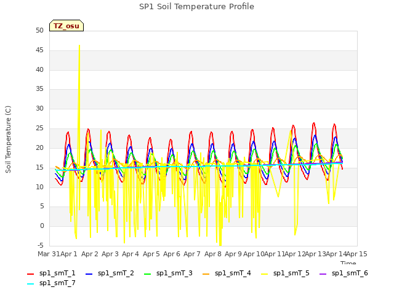Click the Apr 2 x-axis tick label
This screenshot has height=295, width=394.
pos(90,254)
